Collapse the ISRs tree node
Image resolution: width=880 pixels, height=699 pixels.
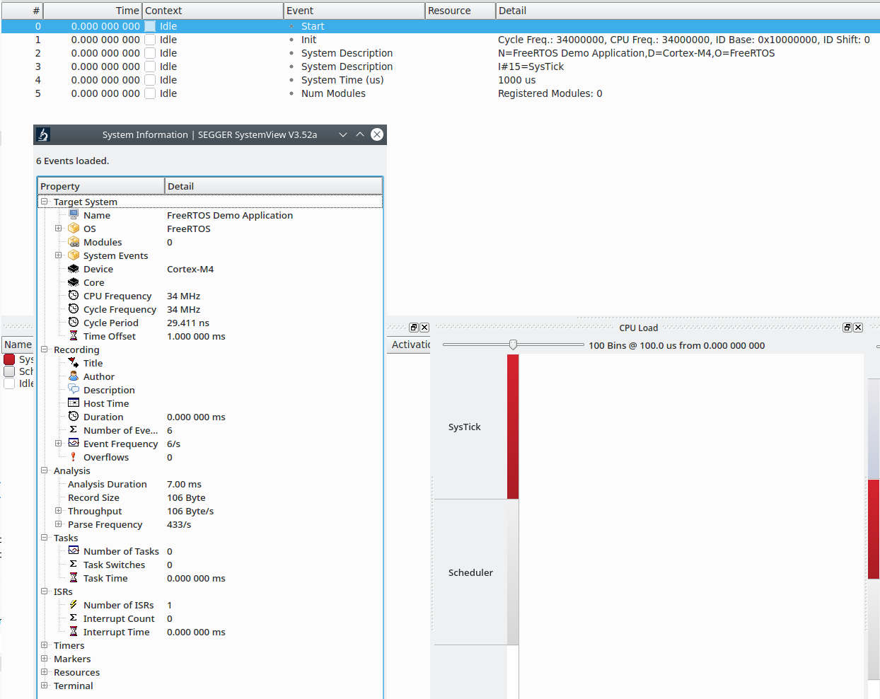(x=44, y=591)
